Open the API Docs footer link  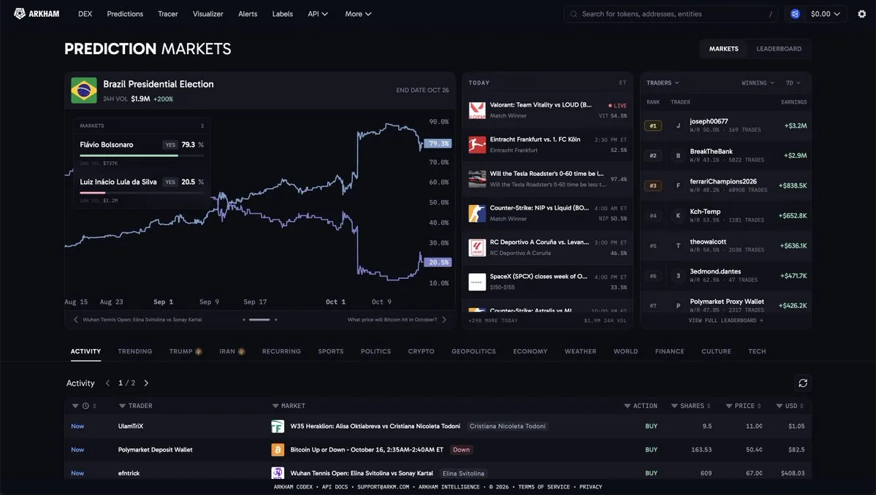(335, 487)
